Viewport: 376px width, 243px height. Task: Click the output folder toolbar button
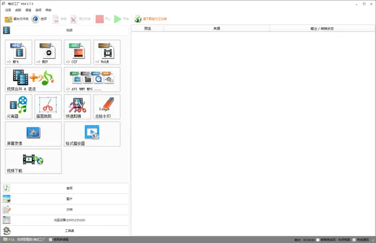[17, 19]
